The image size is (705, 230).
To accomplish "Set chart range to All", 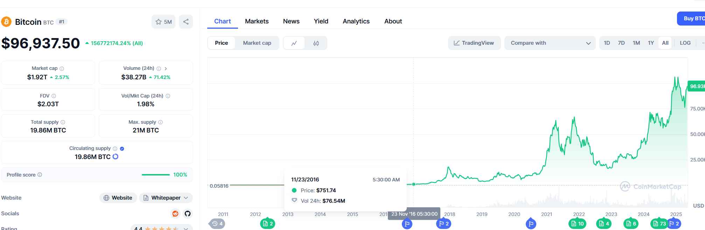I will tap(665, 43).
